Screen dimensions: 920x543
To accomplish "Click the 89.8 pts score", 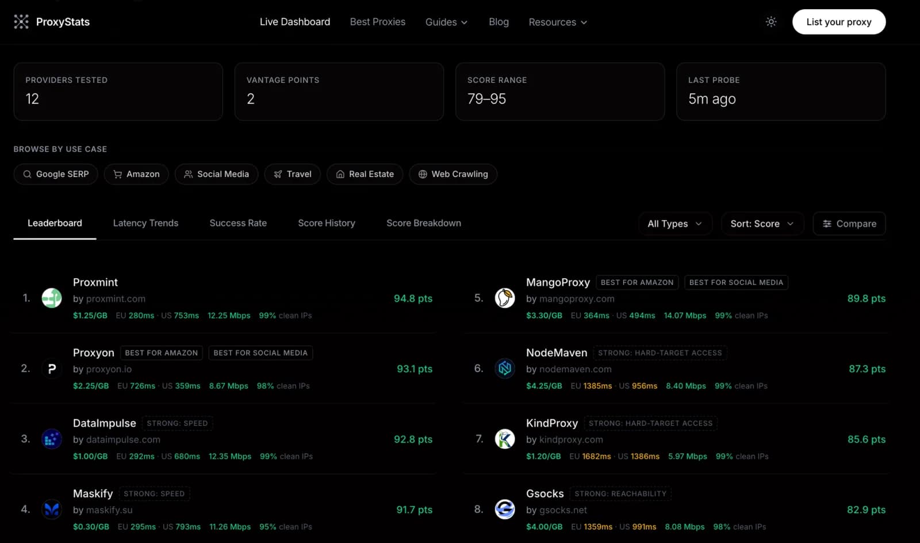I will [x=866, y=298].
